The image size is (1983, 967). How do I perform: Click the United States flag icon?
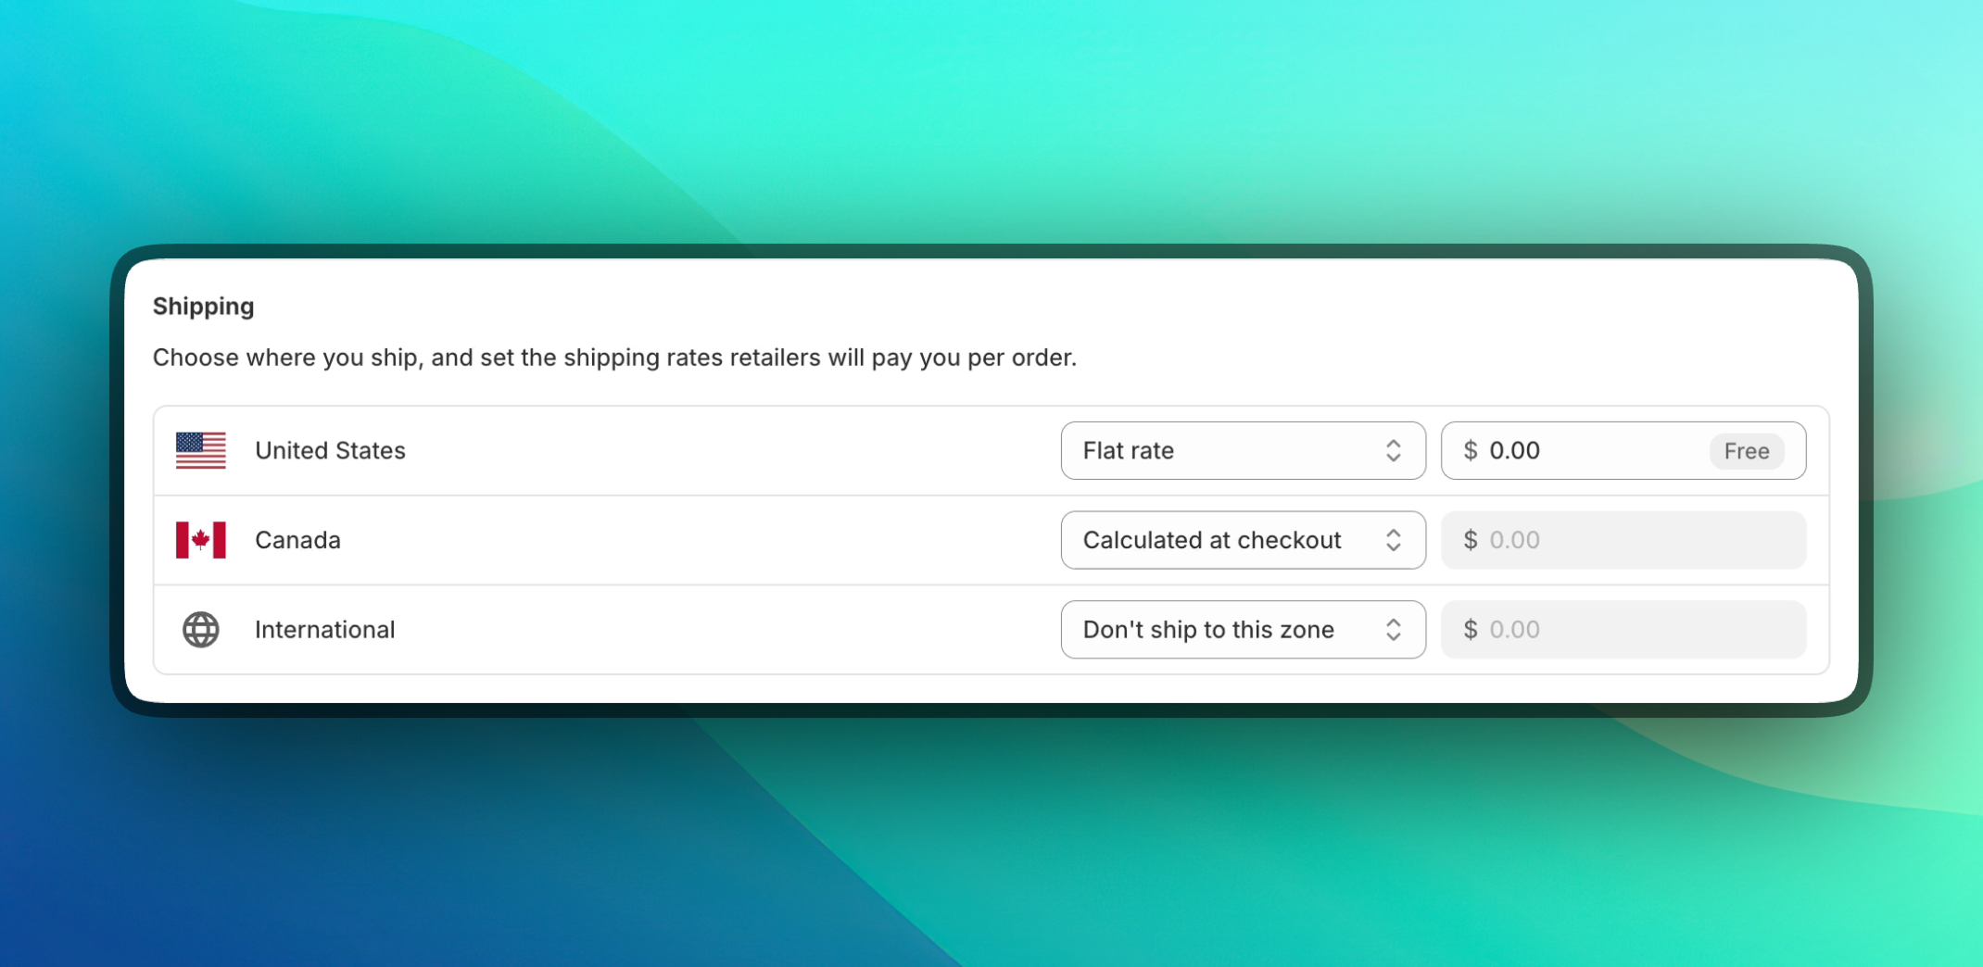[x=200, y=450]
